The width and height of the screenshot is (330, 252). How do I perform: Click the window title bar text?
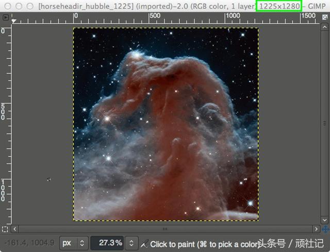(182, 6)
